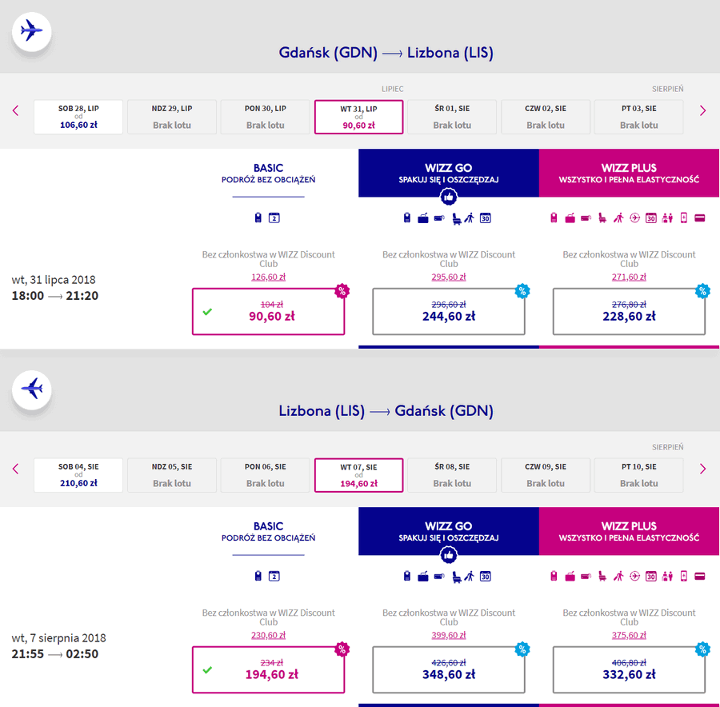Click the return departure time 21:55 → 02:50
The width and height of the screenshot is (720, 707).
coord(54,653)
